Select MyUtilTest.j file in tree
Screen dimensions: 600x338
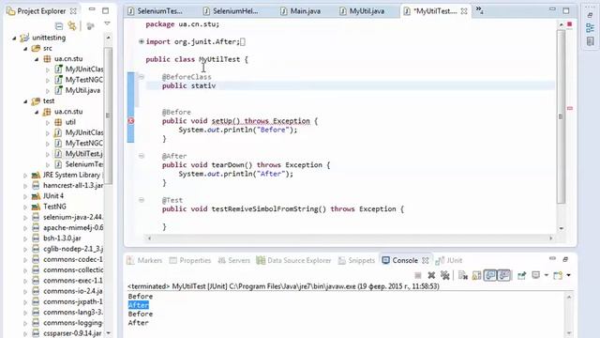(79, 154)
